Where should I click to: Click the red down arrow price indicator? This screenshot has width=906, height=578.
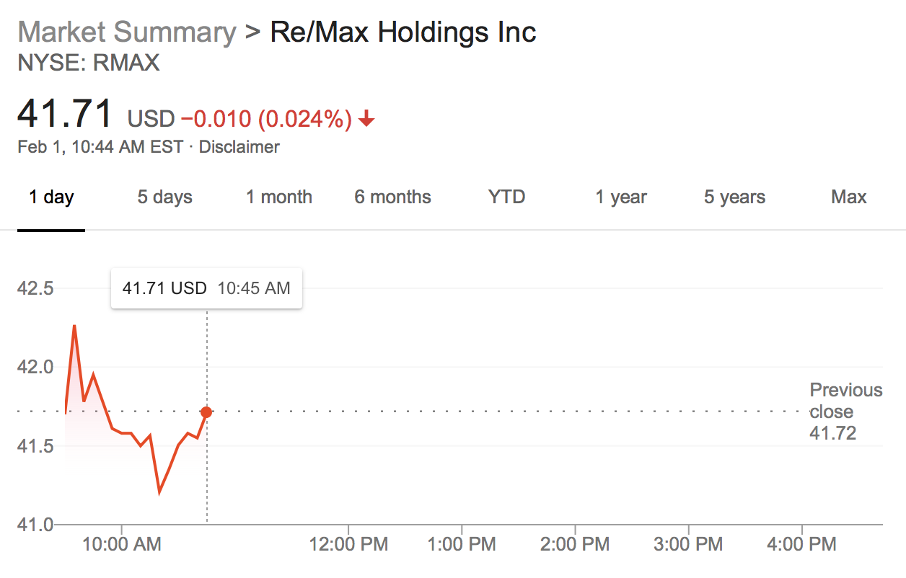tap(366, 120)
